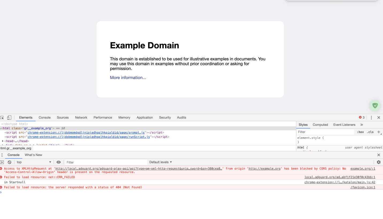Switch to the Network panel tab
383x219 pixels.
click(x=81, y=118)
